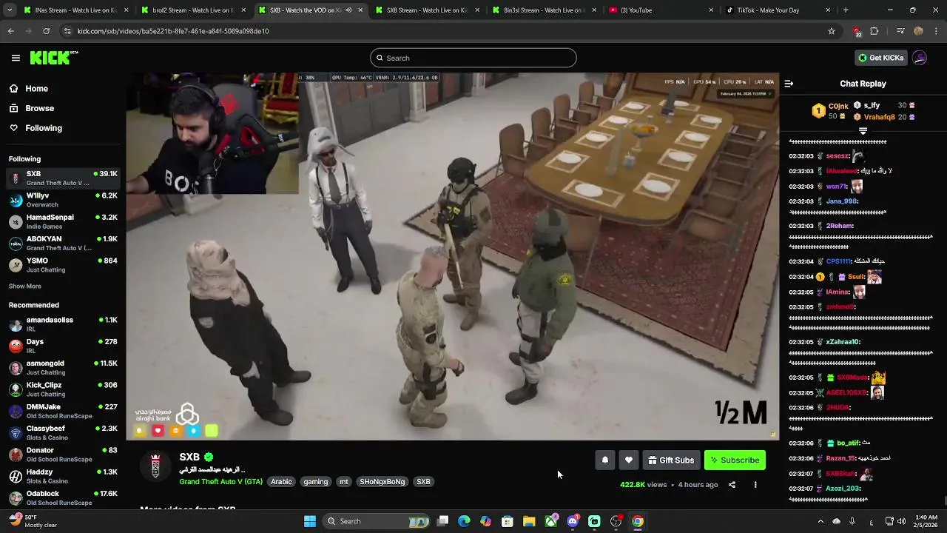Screen dimensions: 947x533
Task: Click the address bar URL
Action: (x=173, y=31)
